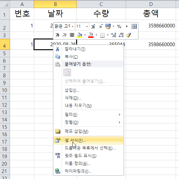The height and width of the screenshot is (179, 179).
Task: Choose 내용 지우기(N) menu entry
Action: coord(88,105)
